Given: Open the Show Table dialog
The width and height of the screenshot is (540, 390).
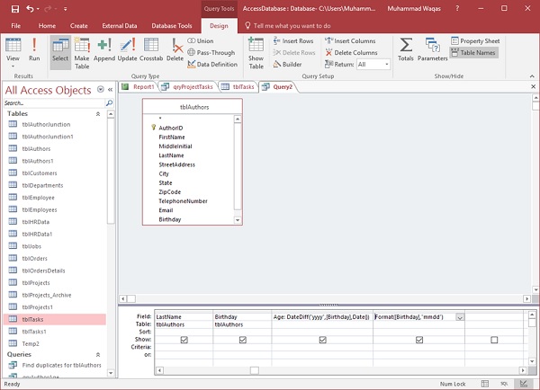Looking at the screenshot, I should tap(256, 50).
